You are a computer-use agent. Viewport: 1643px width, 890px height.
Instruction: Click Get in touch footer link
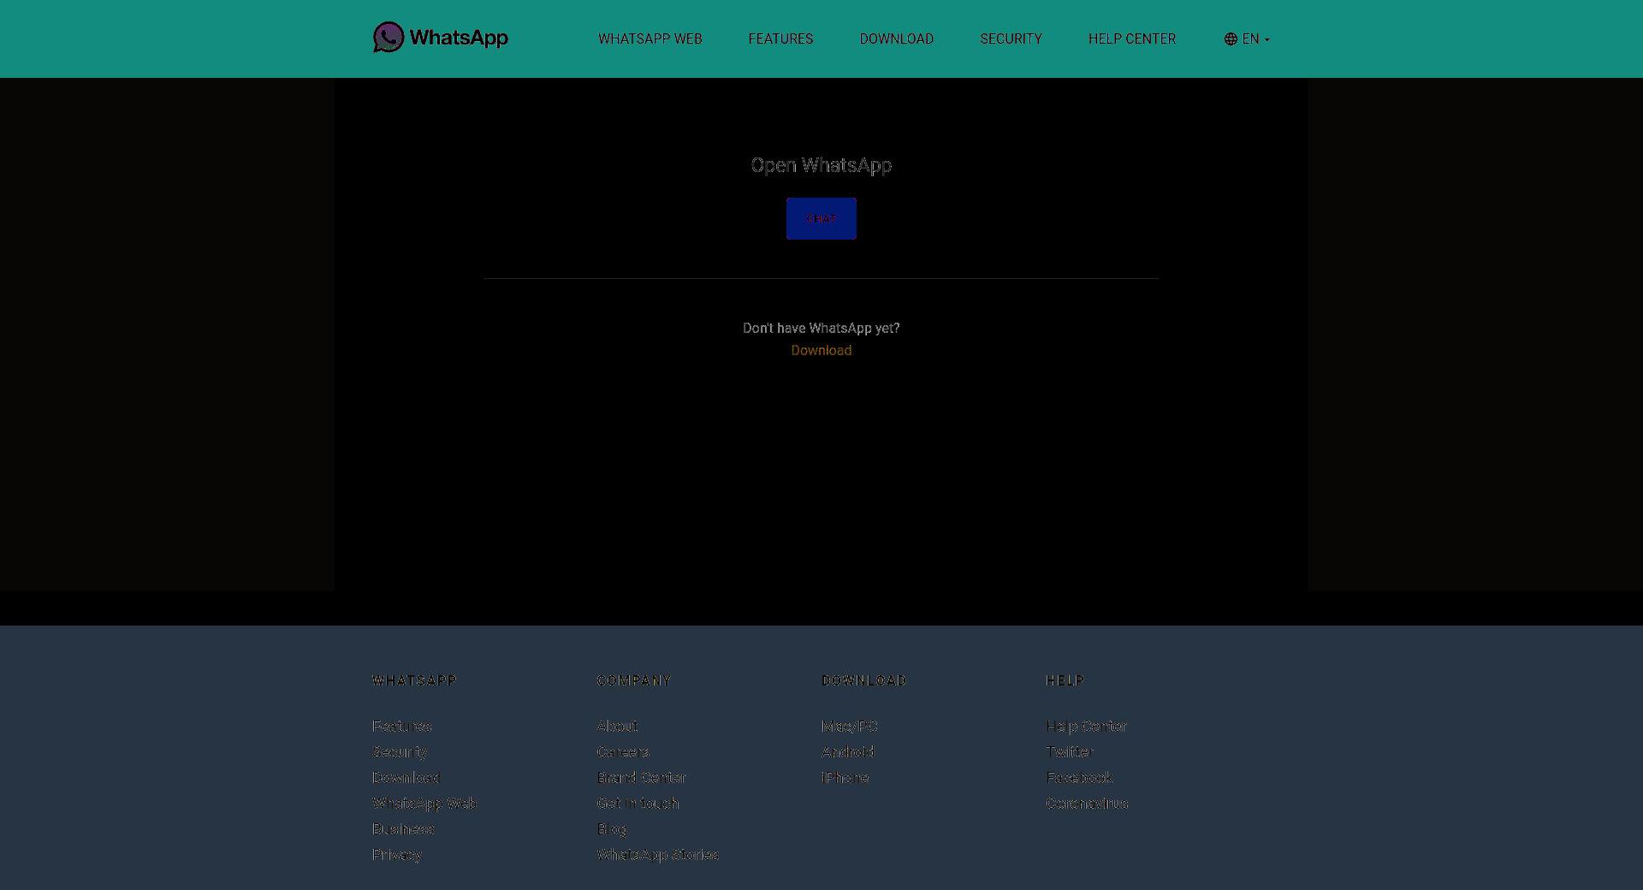638,803
